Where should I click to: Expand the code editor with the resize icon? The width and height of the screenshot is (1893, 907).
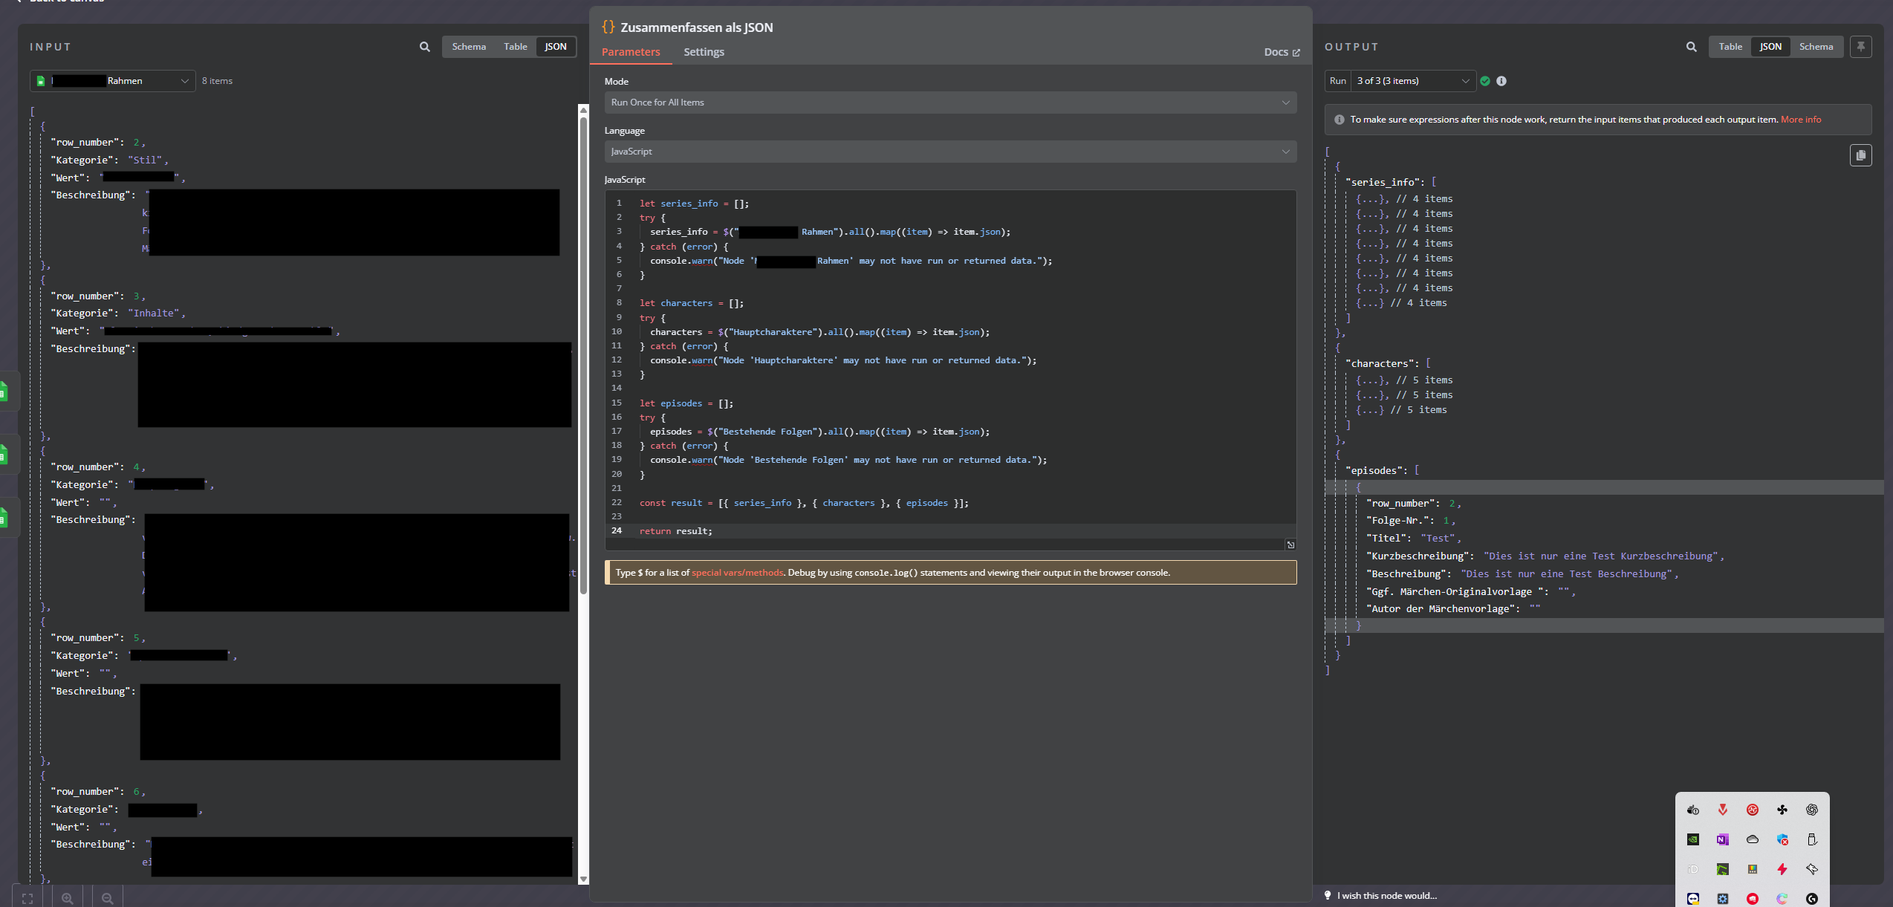tap(1290, 544)
